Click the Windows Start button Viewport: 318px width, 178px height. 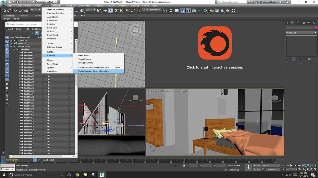4,175
